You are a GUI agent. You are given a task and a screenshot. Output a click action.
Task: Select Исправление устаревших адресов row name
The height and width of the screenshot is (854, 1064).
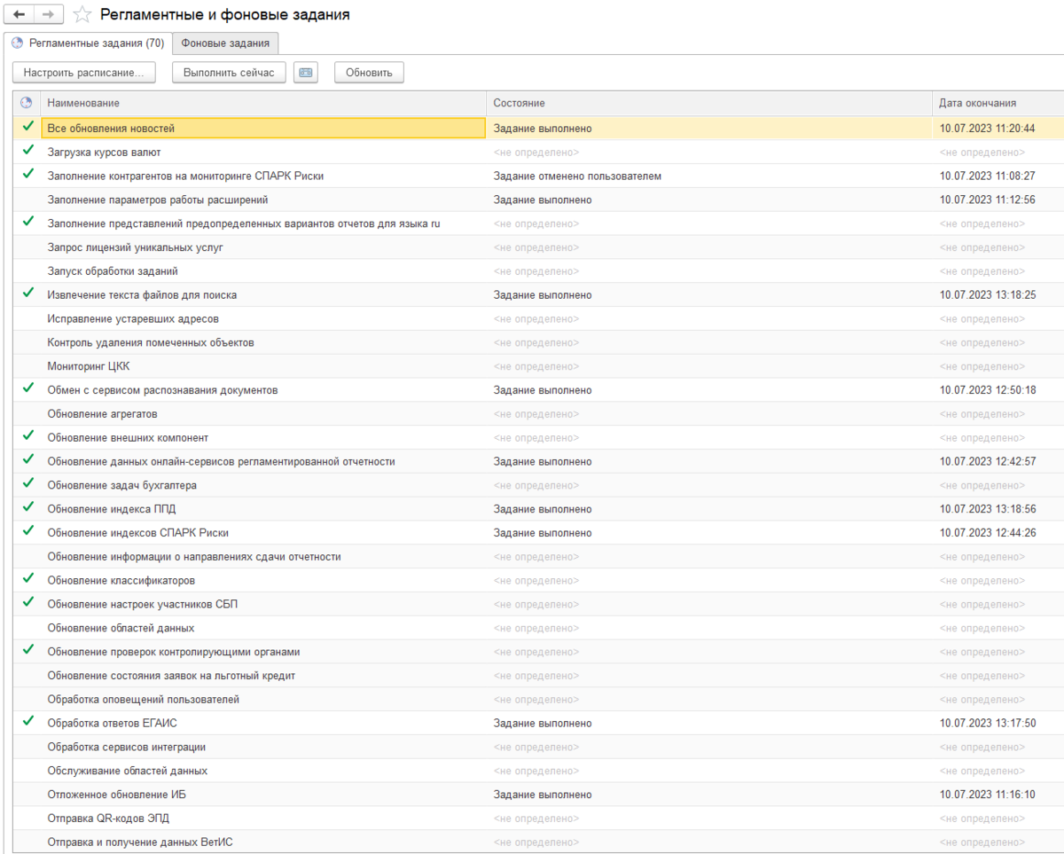pos(133,318)
